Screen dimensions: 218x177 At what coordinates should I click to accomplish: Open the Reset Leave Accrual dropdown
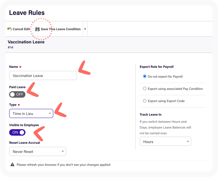38,152
